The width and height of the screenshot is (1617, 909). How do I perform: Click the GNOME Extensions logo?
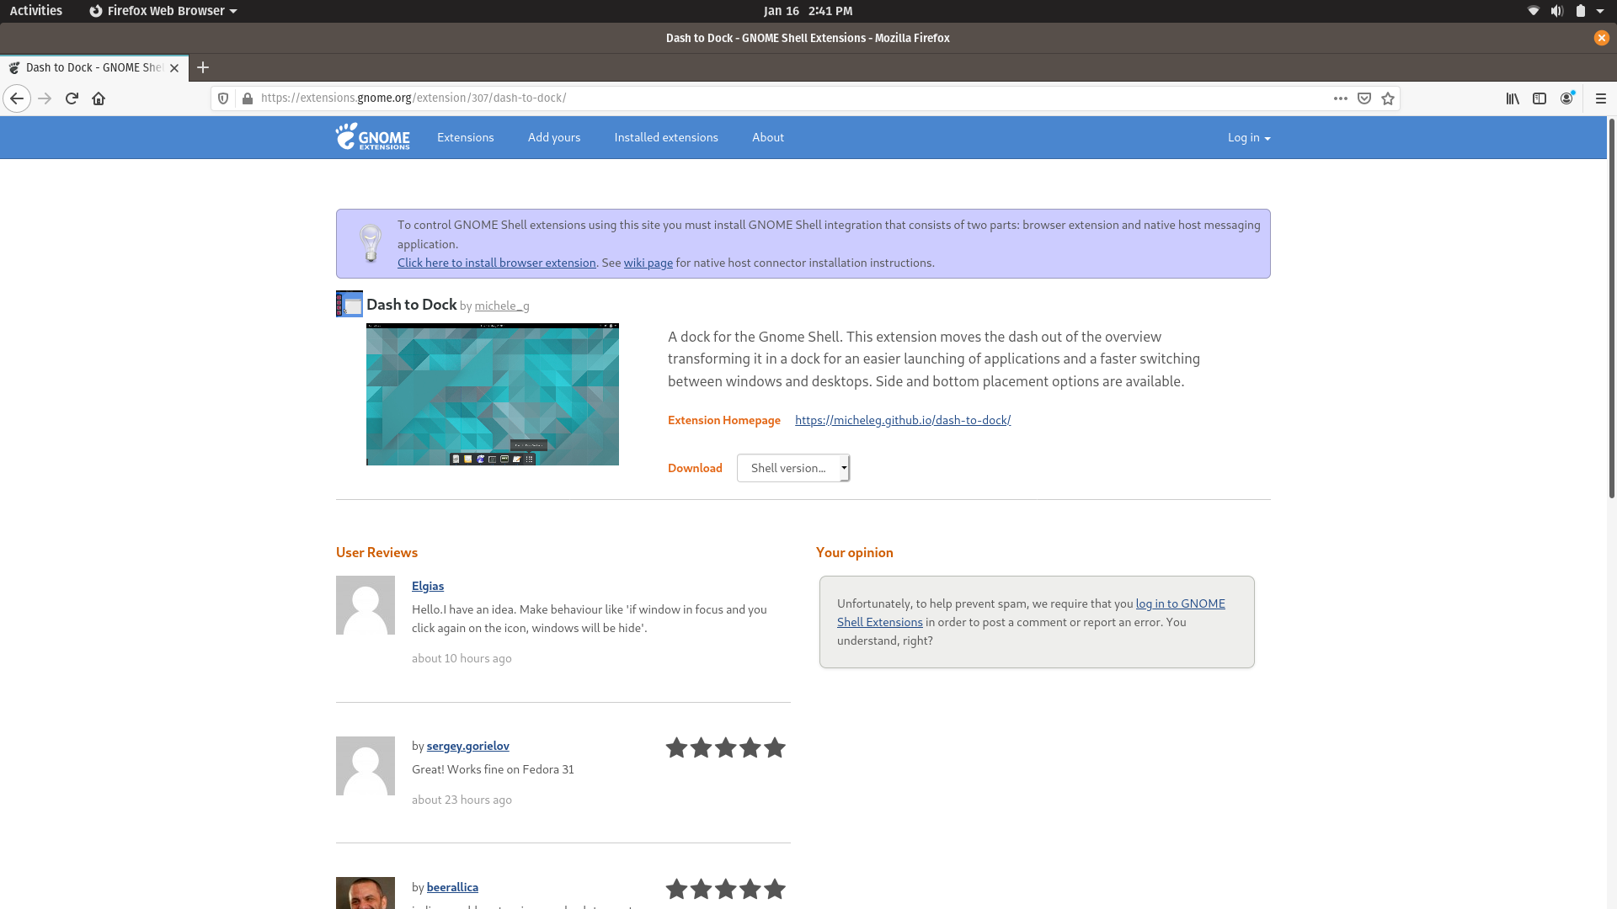coord(372,136)
